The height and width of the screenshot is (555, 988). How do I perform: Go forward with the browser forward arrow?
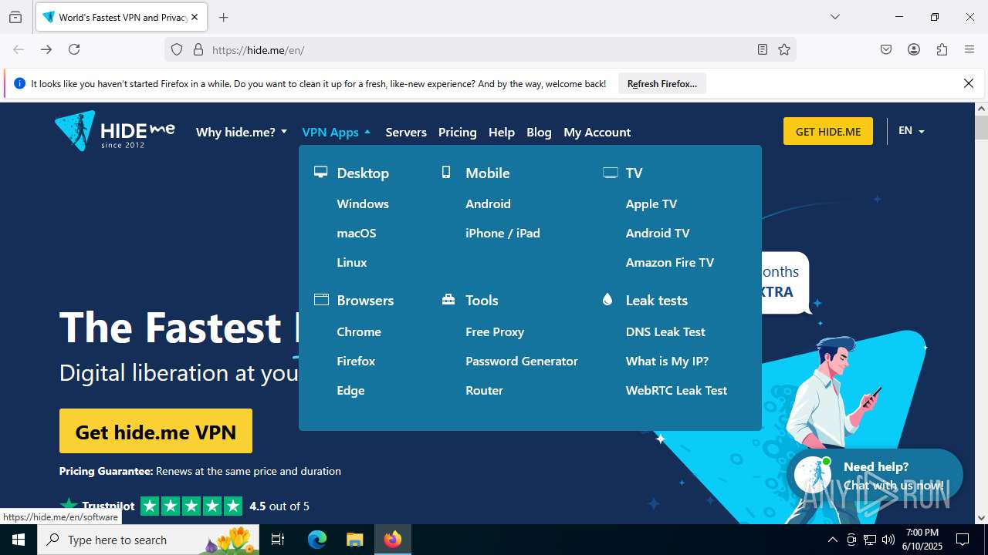pos(46,49)
